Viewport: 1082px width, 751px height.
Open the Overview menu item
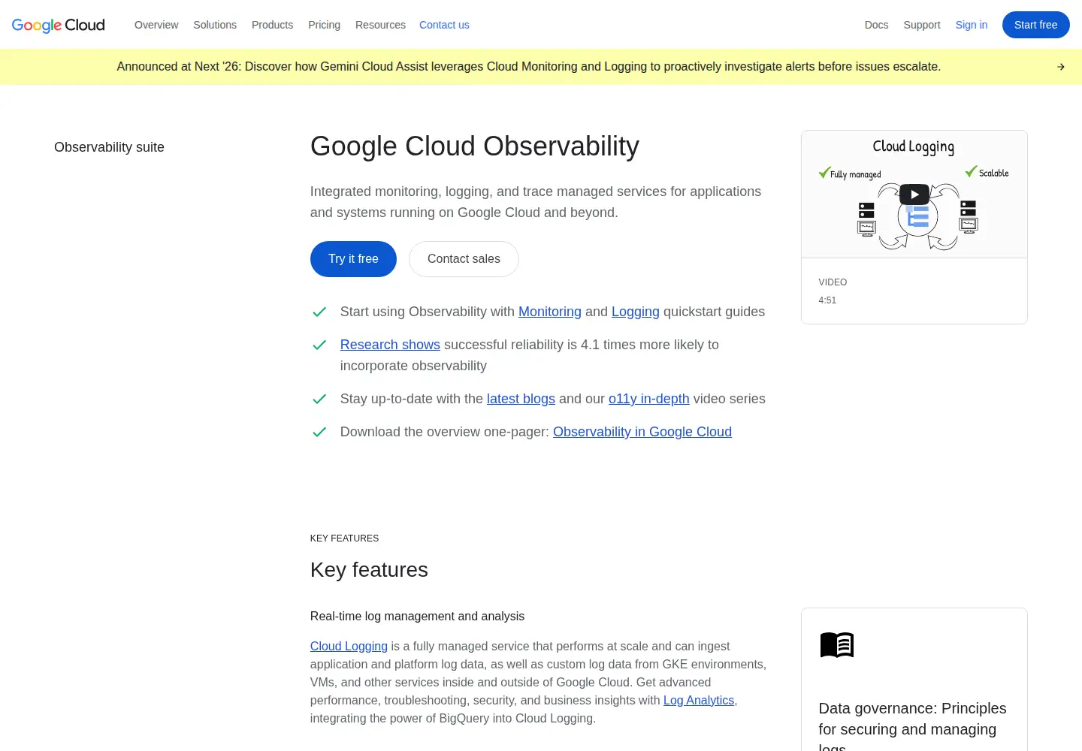(156, 25)
